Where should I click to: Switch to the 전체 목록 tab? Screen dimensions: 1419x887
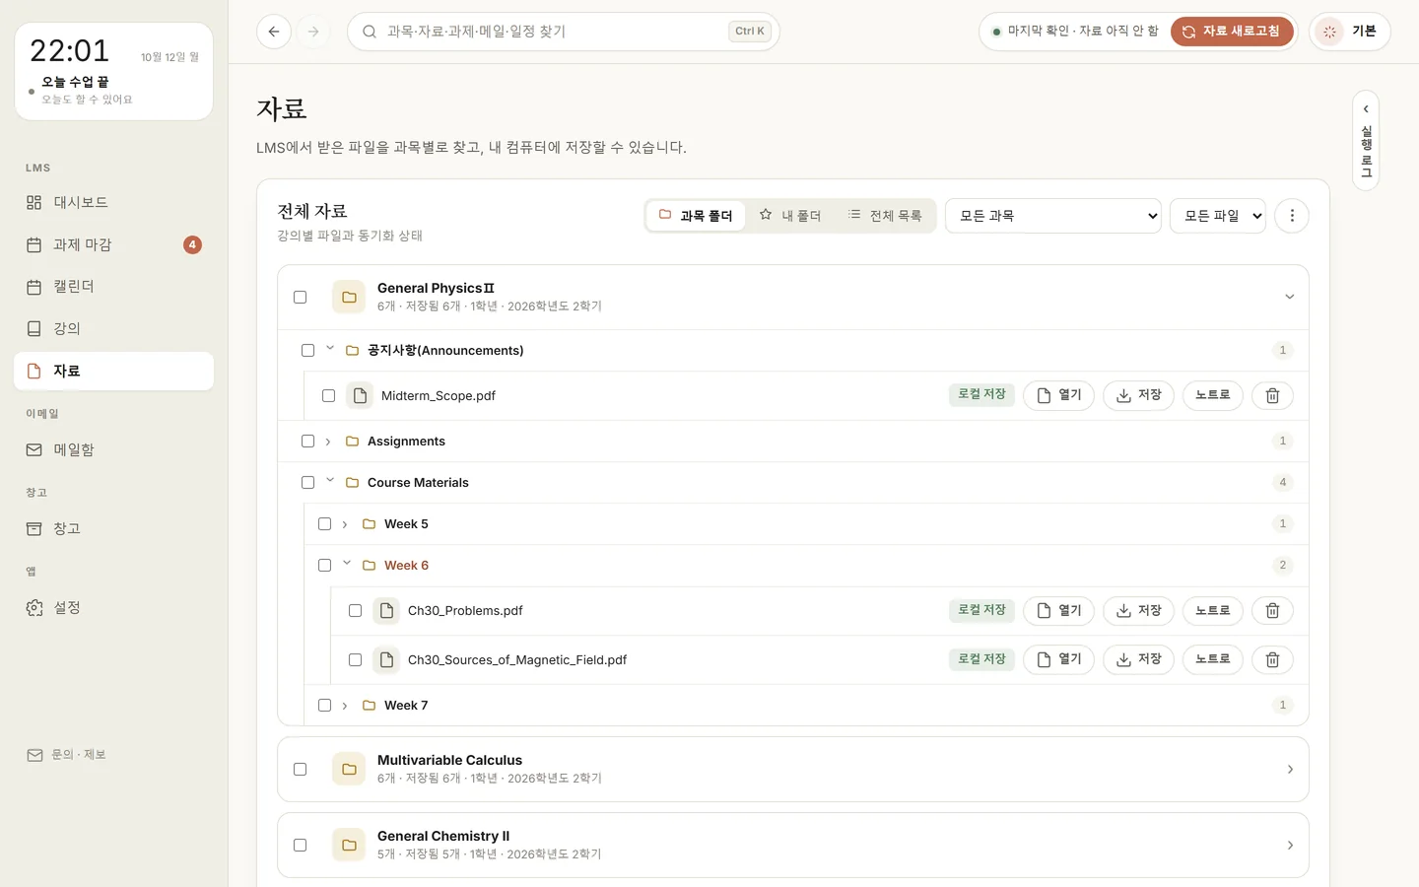click(x=885, y=216)
